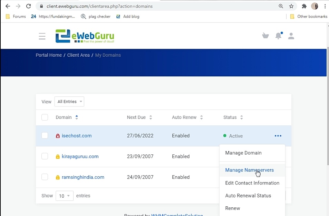The height and width of the screenshot is (216, 329).
Task: Click the yellow lock beside kirayaguruu.com
Action: (x=58, y=157)
